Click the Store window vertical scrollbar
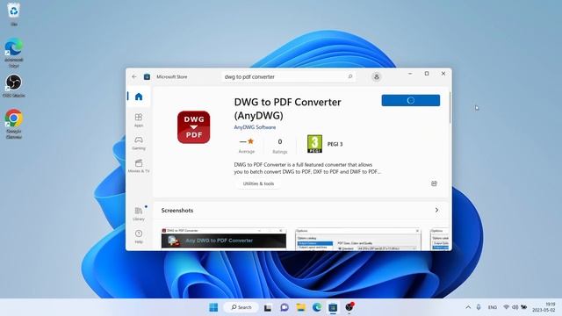Screen dimensions: 562x316 [450, 107]
